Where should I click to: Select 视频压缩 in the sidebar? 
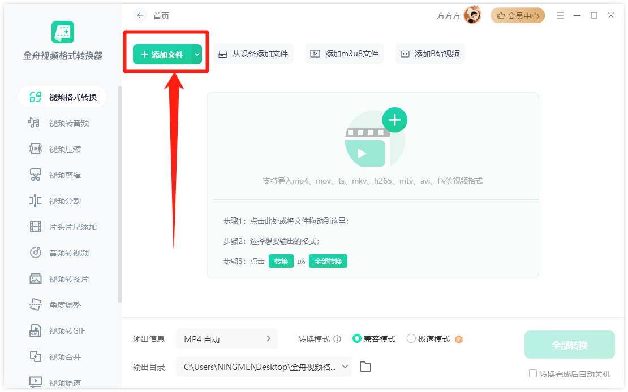62,149
